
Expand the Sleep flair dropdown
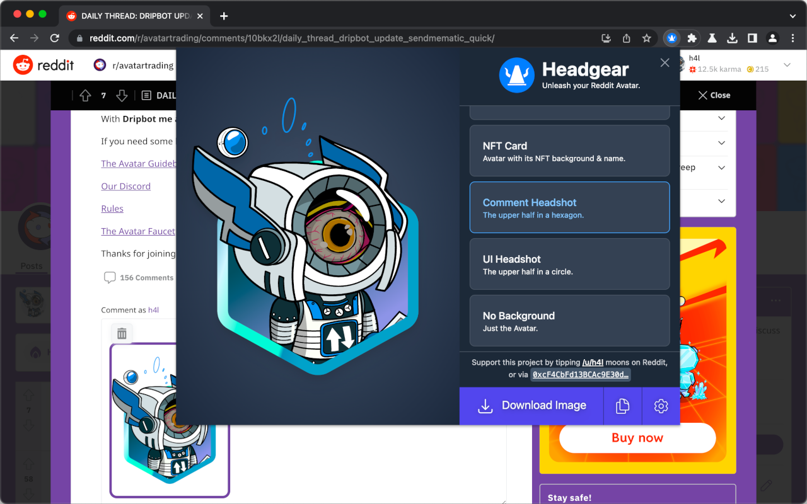(723, 168)
